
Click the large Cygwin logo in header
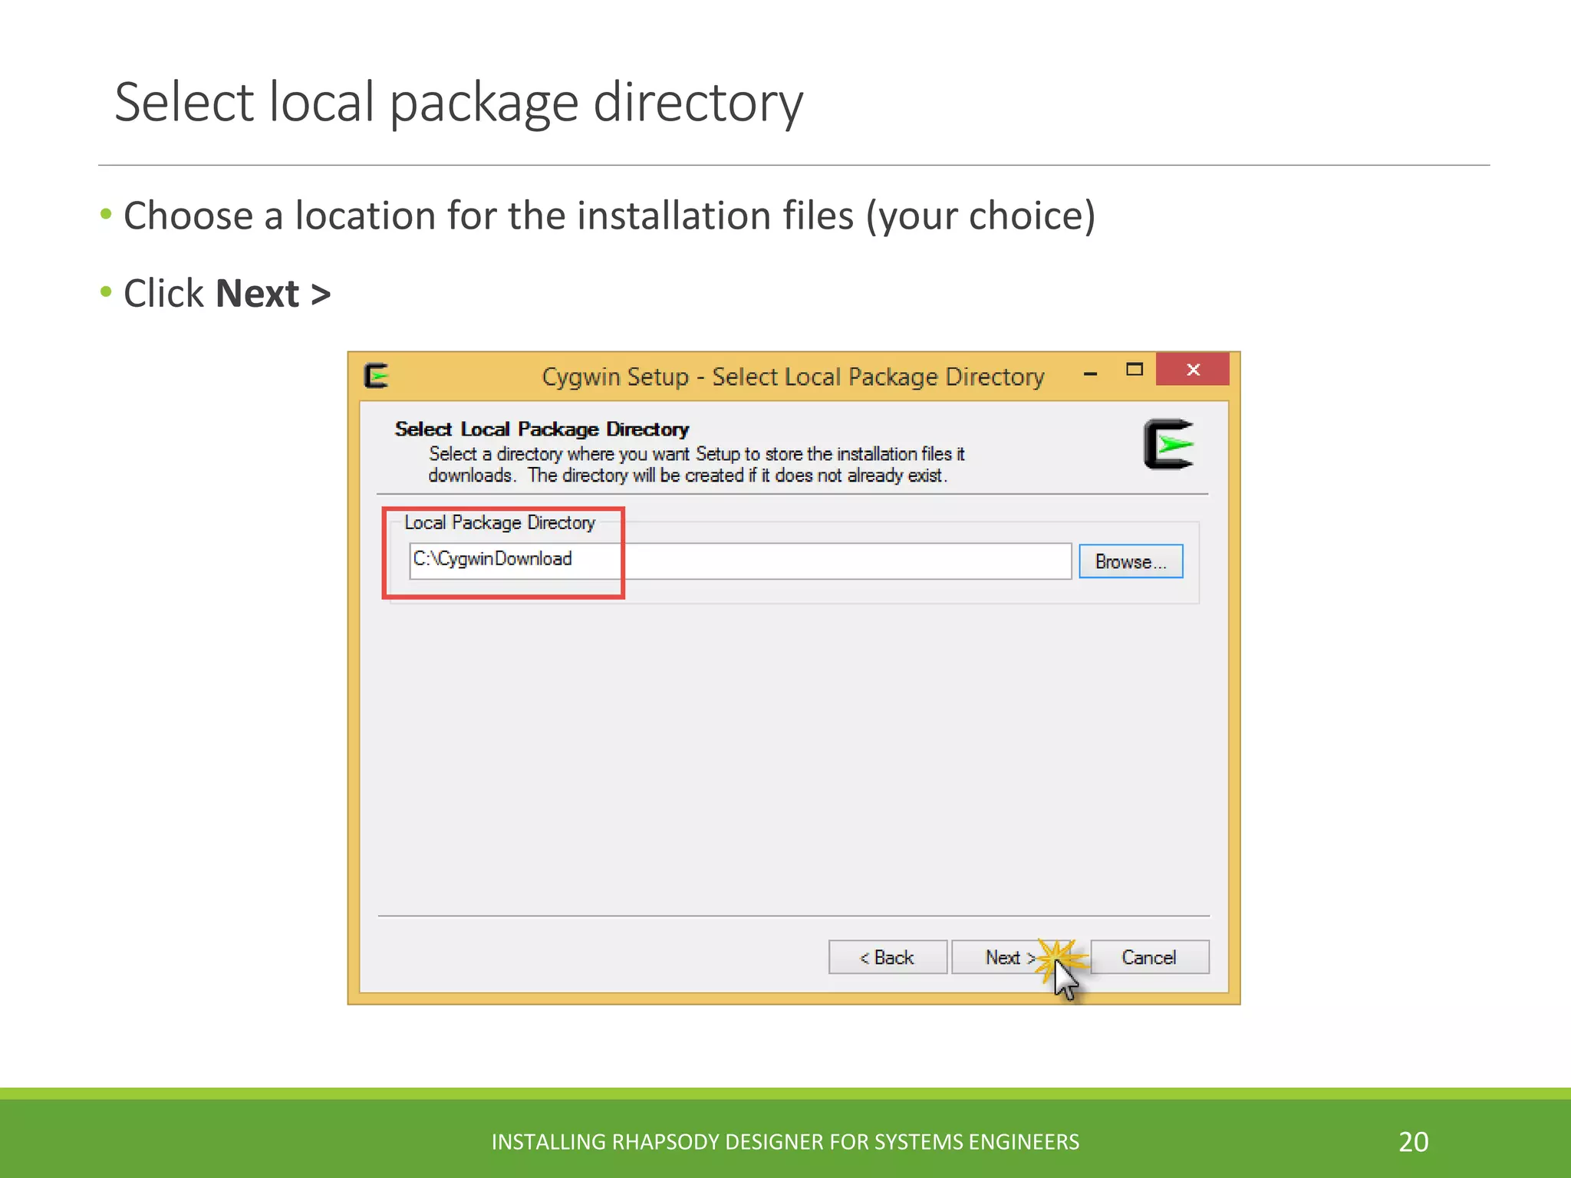(1169, 444)
